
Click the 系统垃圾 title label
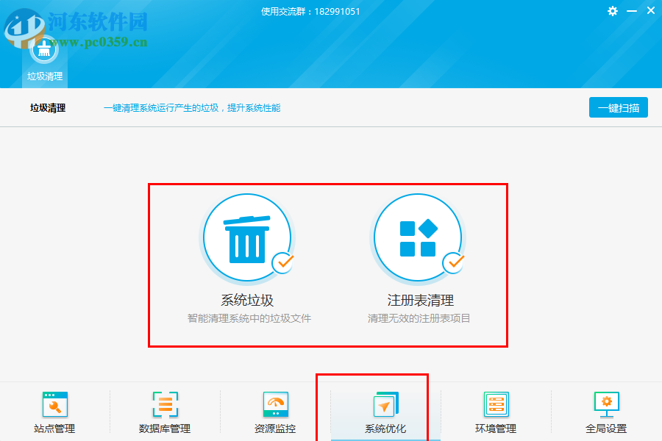[247, 300]
